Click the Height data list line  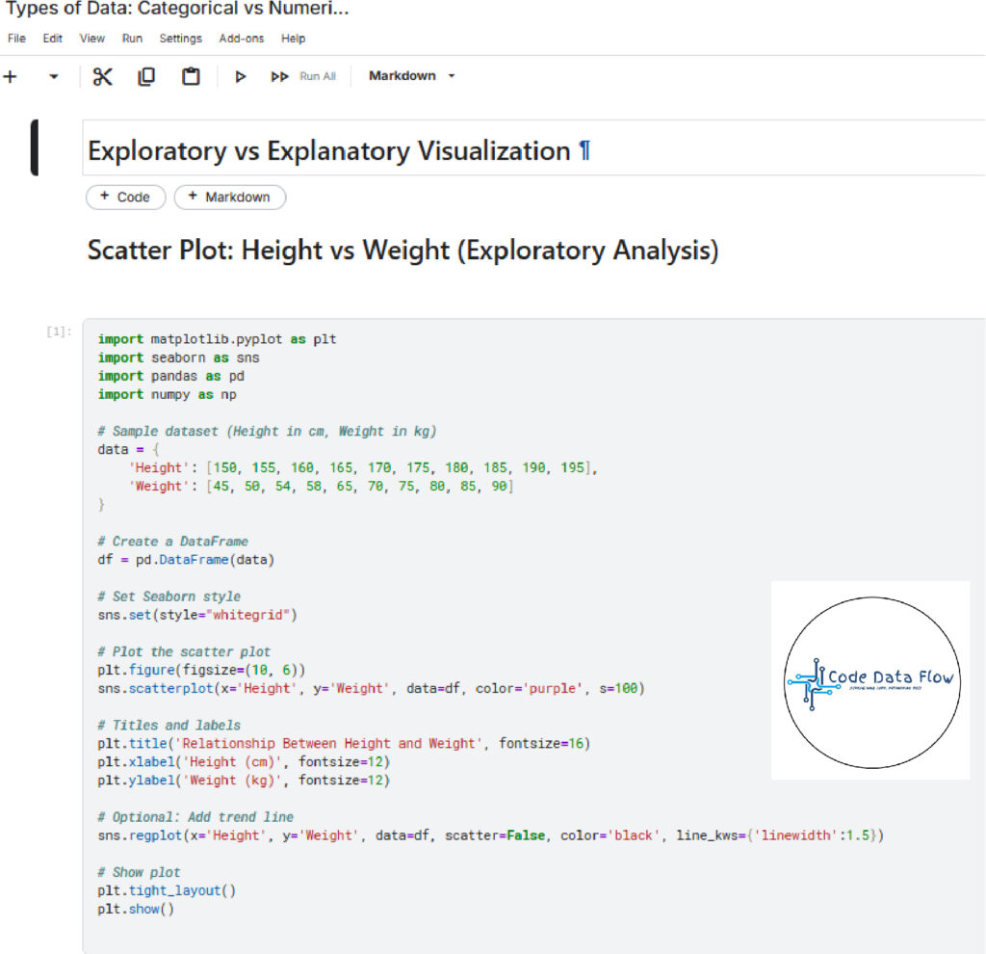click(x=363, y=467)
